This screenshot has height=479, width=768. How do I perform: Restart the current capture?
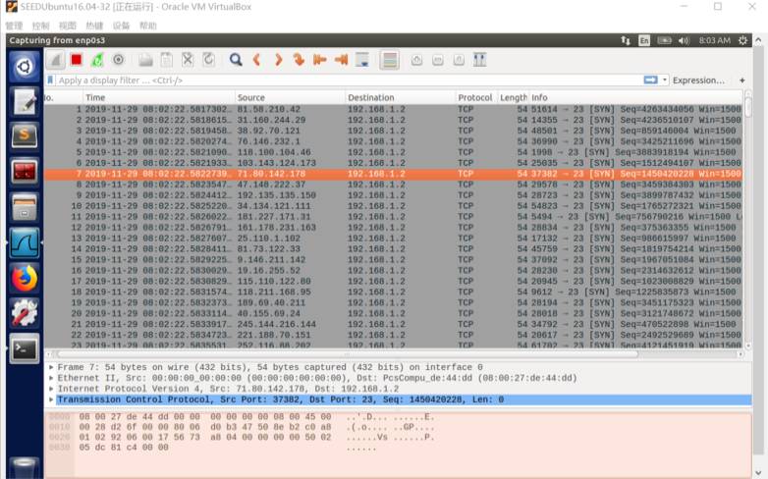click(x=97, y=60)
